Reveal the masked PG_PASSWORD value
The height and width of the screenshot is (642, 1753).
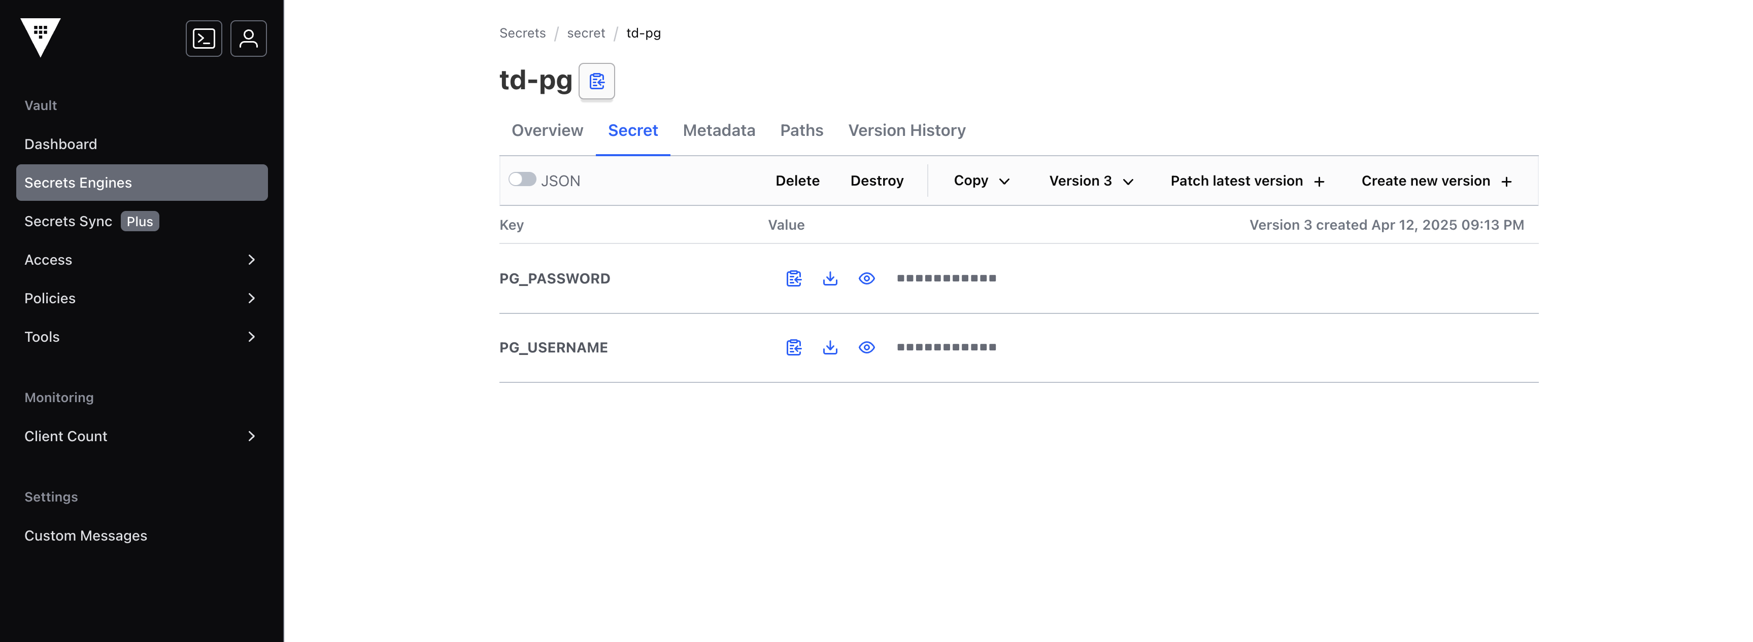point(866,279)
